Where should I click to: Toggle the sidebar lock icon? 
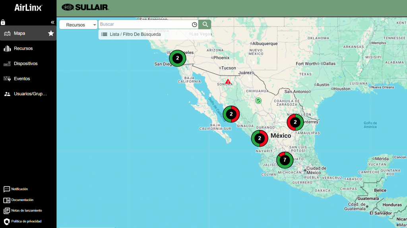[x=3, y=22]
